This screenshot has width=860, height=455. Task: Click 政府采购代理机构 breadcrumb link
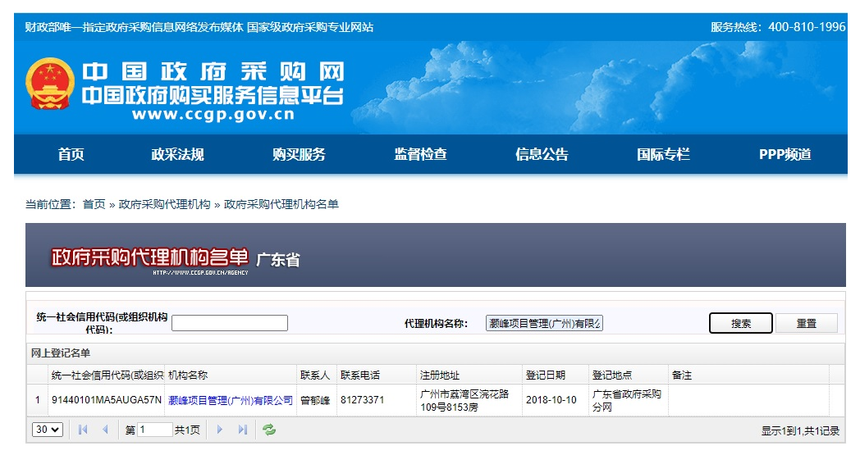point(165,204)
